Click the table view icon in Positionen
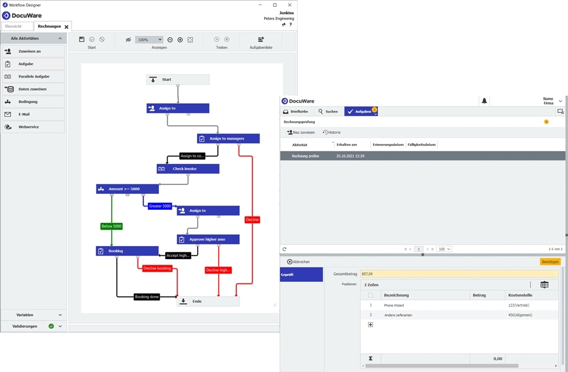Viewport: 568px width, 372px height. [545, 285]
